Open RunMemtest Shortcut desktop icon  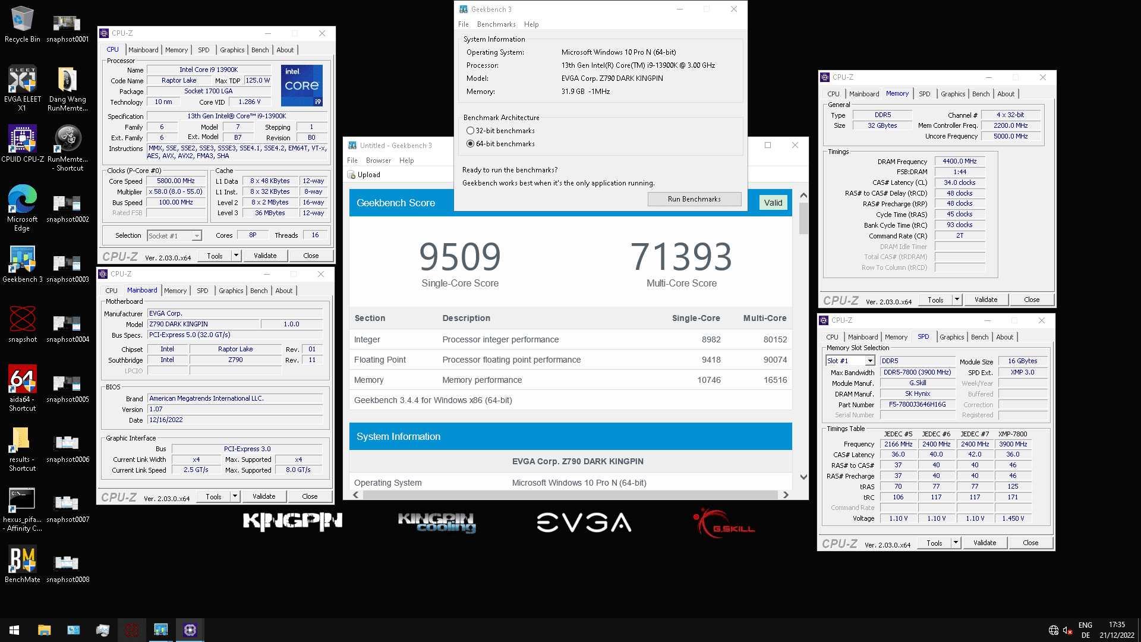coord(67,149)
